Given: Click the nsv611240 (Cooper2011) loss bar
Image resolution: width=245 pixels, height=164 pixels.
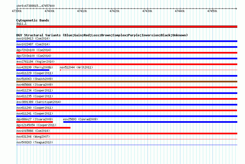Looking at the screenshot, I should pyautogui.click(x=127, y=110).
